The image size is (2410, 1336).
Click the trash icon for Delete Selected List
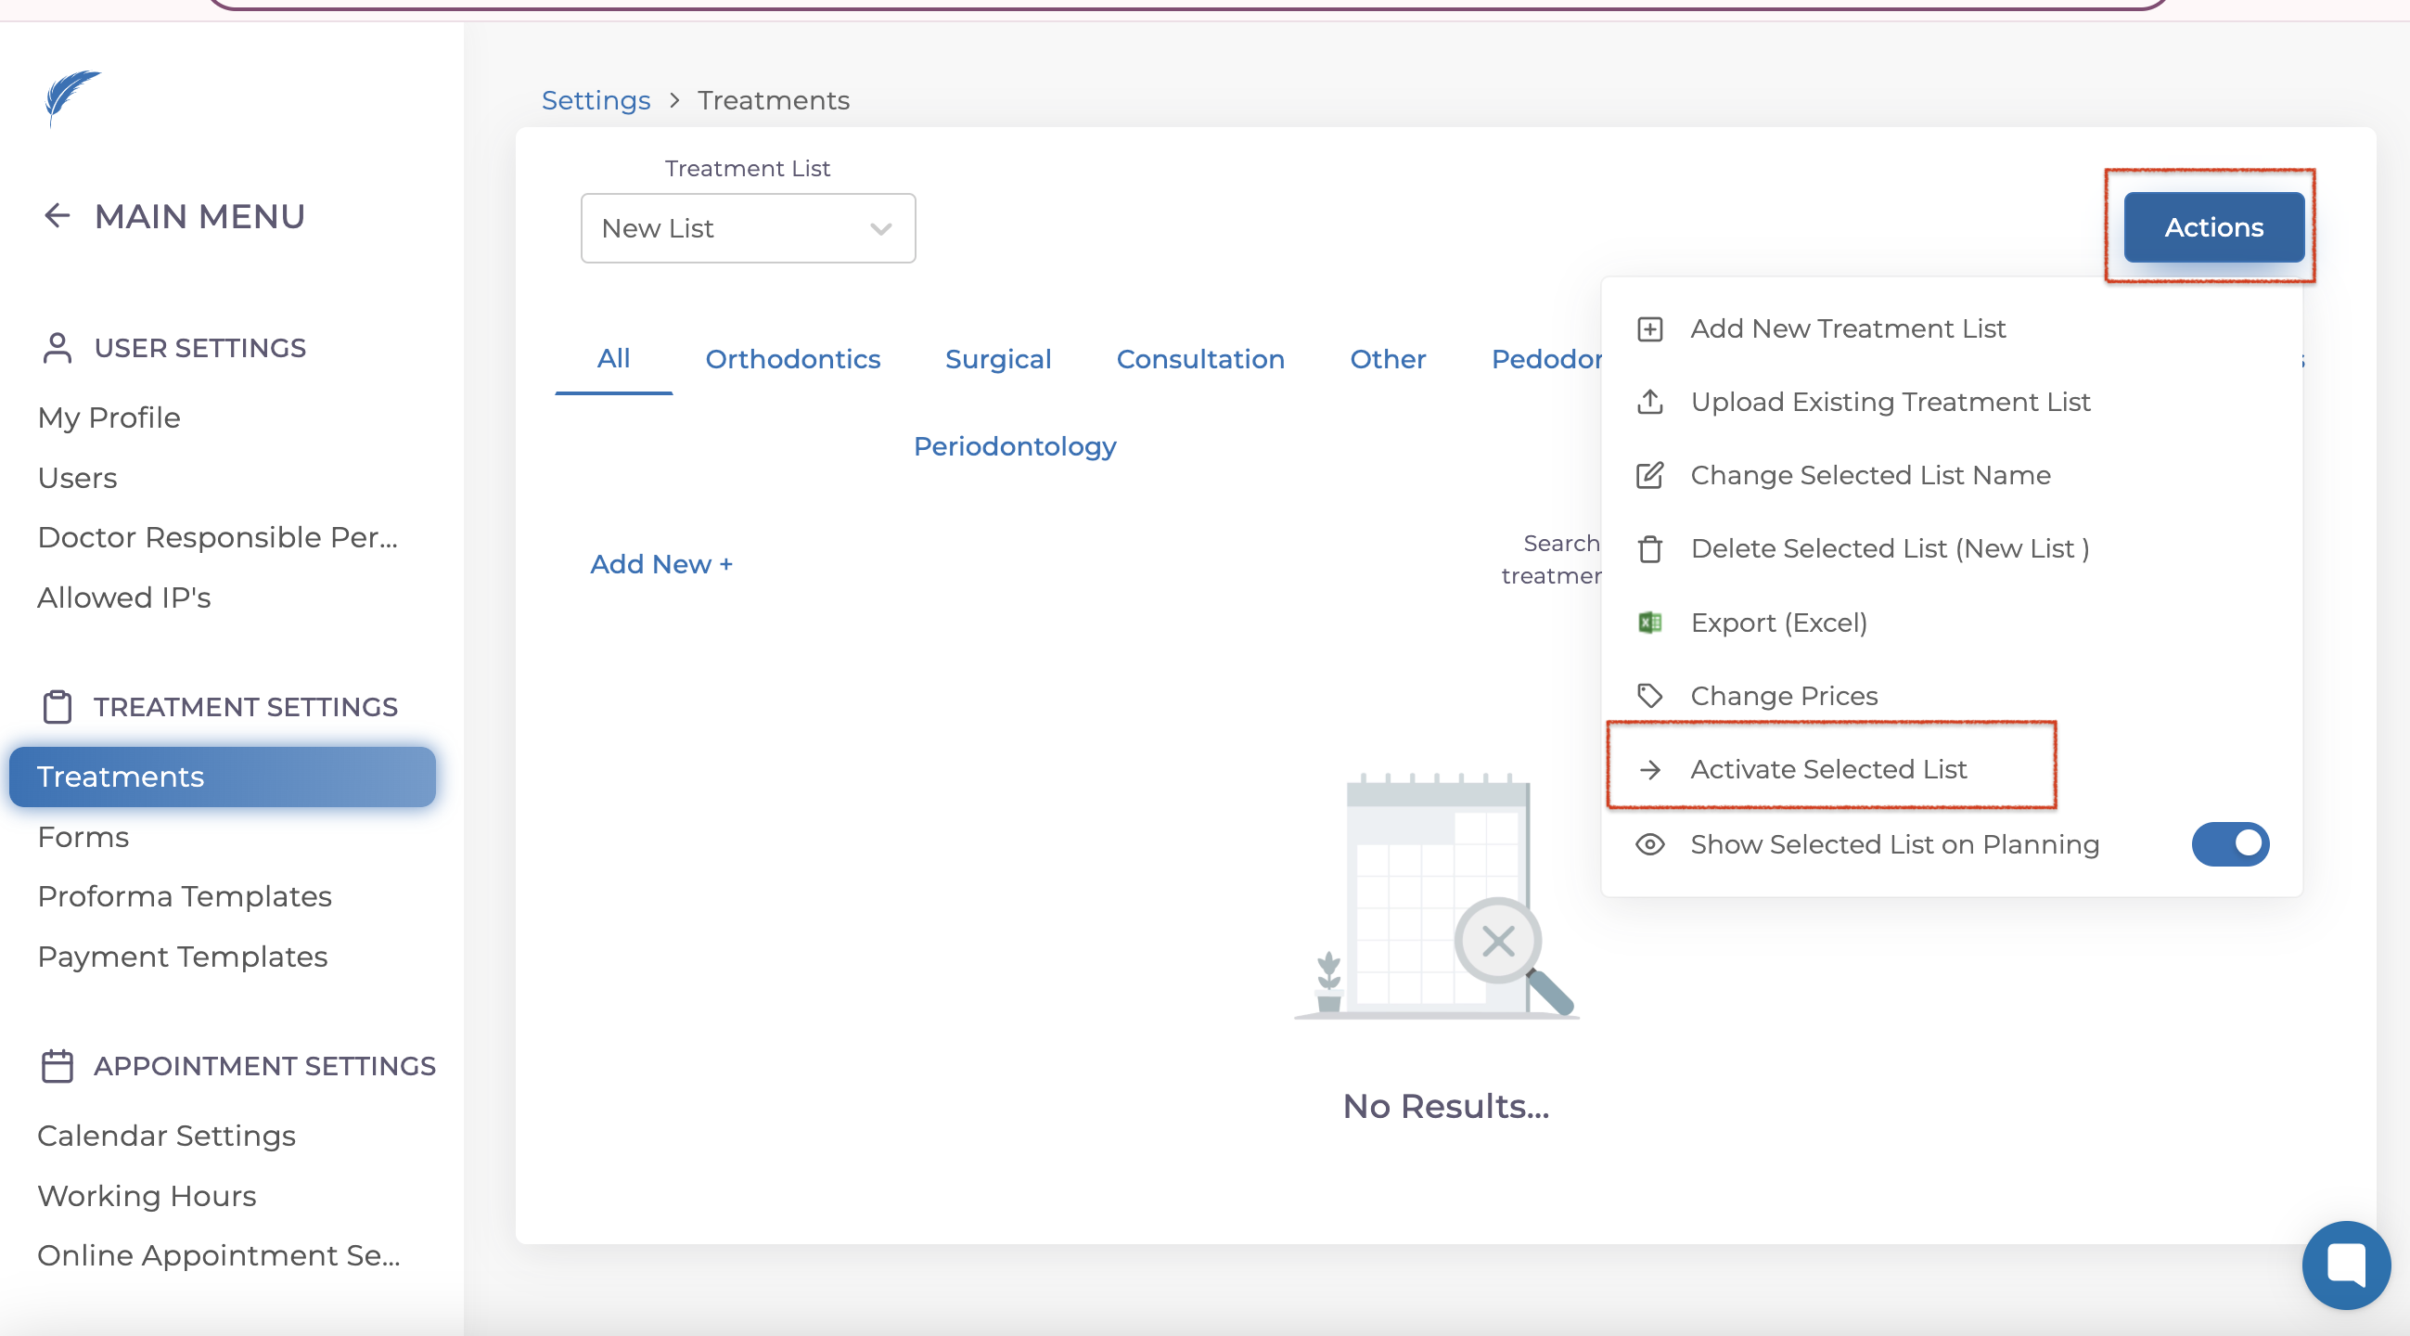(x=1649, y=549)
